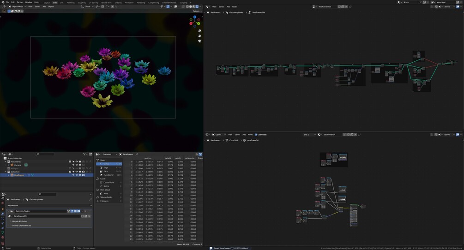This screenshot has height=250, width=464.
Task: Click the pan hand icon in the 3D viewport
Action: pyautogui.click(x=199, y=36)
